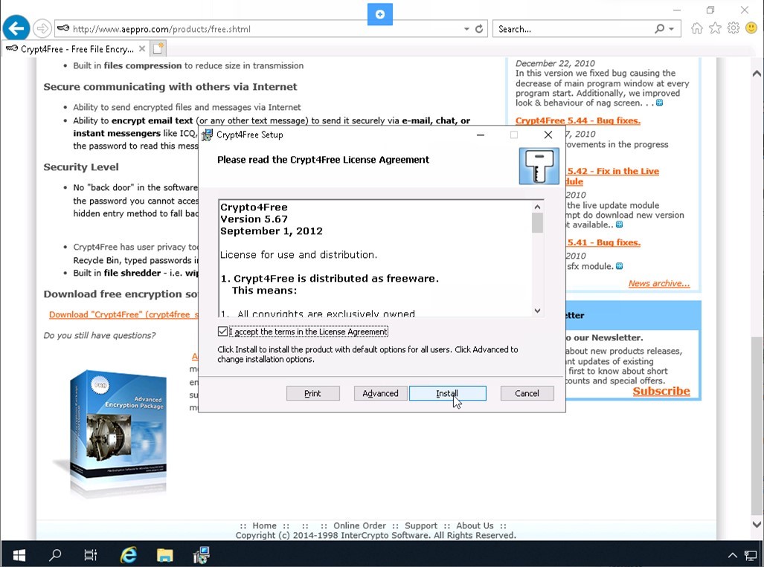Click the Internet Explorer back arrow

16,29
